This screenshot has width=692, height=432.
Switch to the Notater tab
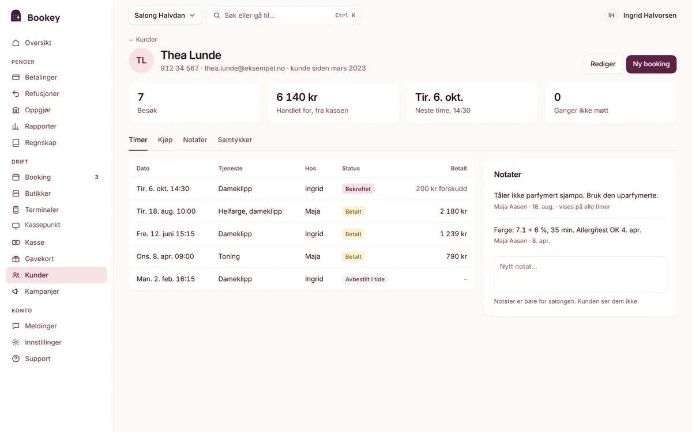[195, 140]
